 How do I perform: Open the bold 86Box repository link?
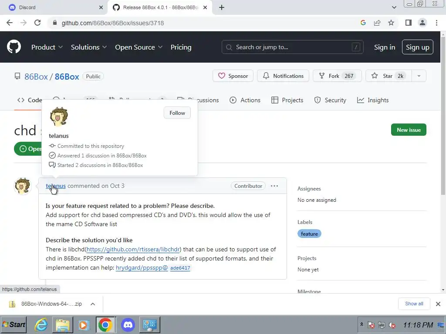pyautogui.click(x=67, y=77)
